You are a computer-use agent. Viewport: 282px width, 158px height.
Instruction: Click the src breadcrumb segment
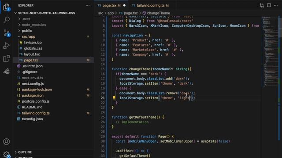point(101,13)
